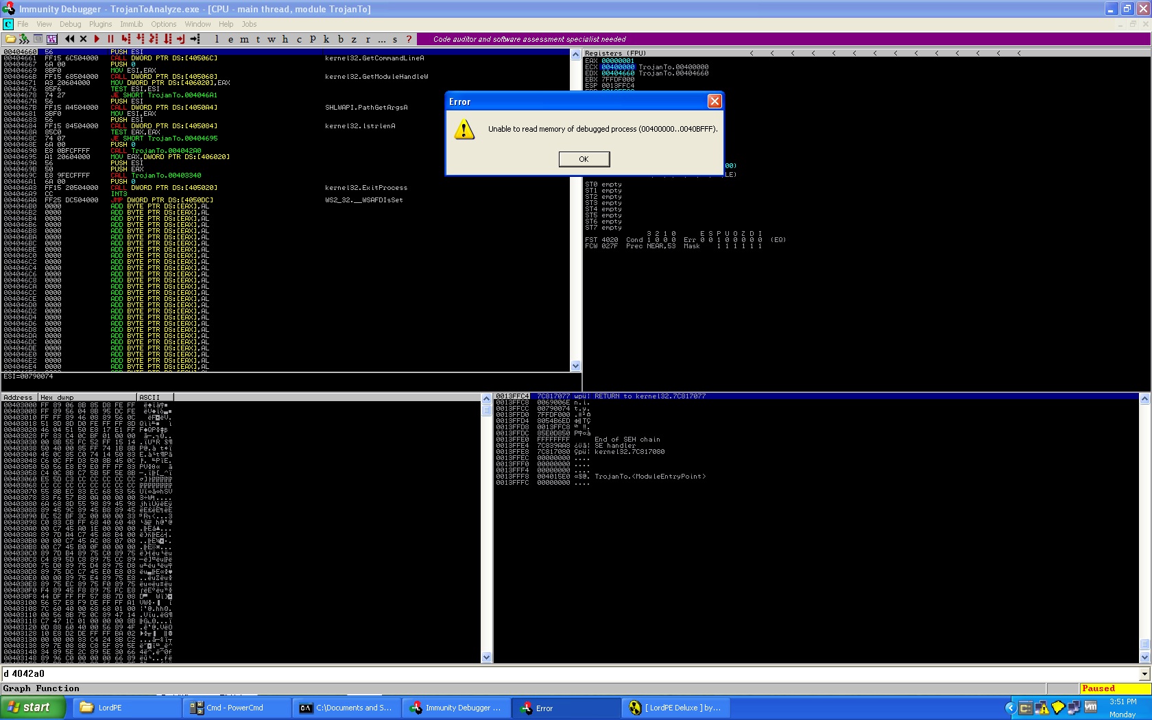The image size is (1152, 720).
Task: Click the Address column header in dump
Action: pos(19,397)
